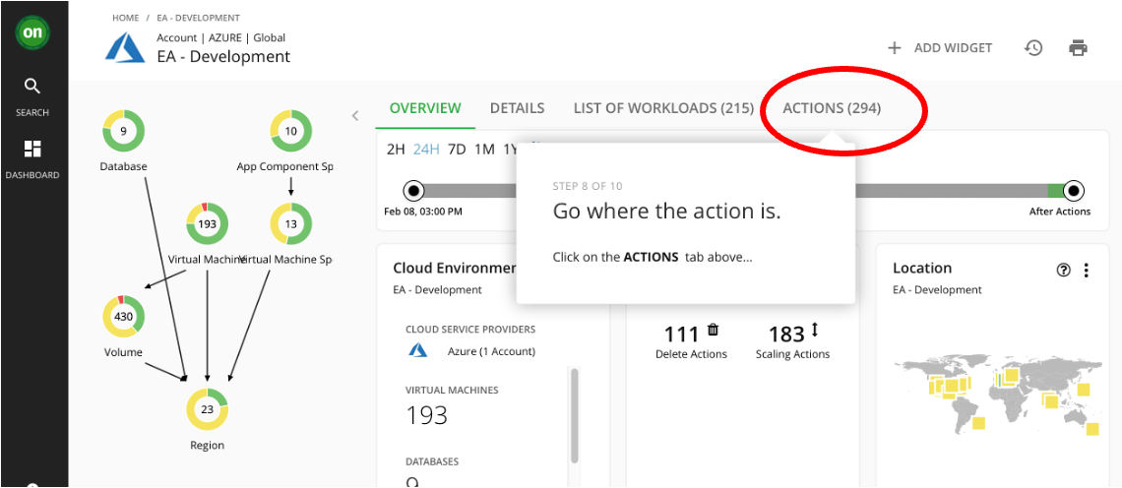Select the Region donut showing 23
Image resolution: width=1122 pixels, height=488 pixels.
207,409
